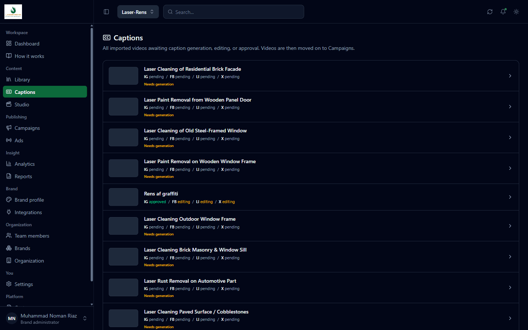Viewport: 528px width, 330px height.
Task: Open the Laser-Rens brand switcher dropdown
Action: coord(138,12)
